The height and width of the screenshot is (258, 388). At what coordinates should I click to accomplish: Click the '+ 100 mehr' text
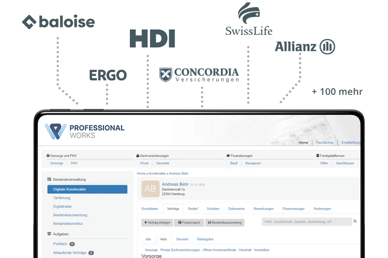point(337,91)
